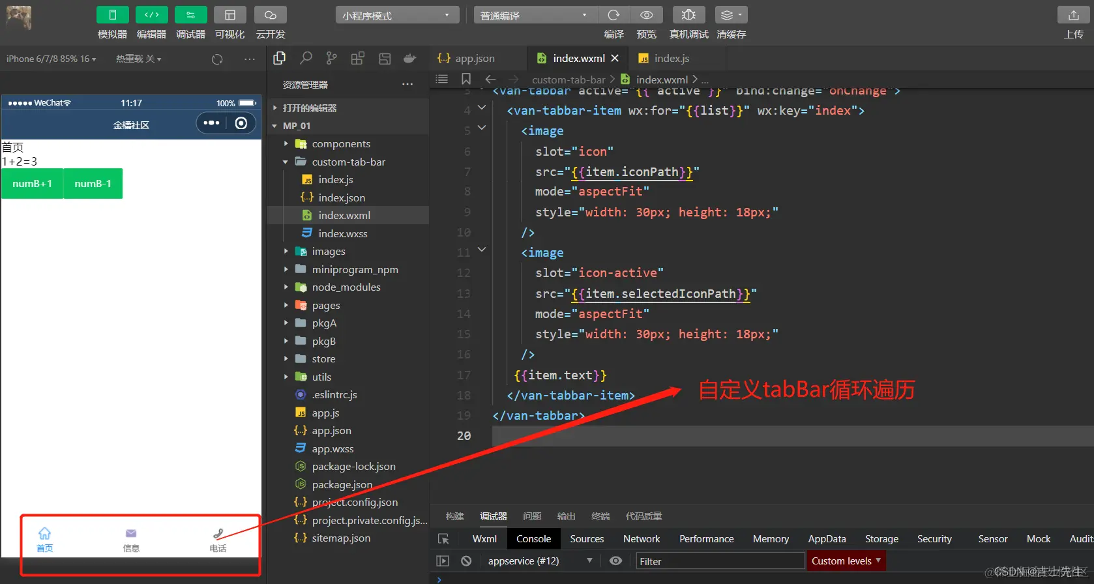Open the 普通编译 compile mode dropdown
This screenshot has height=584, width=1094.
pos(535,15)
